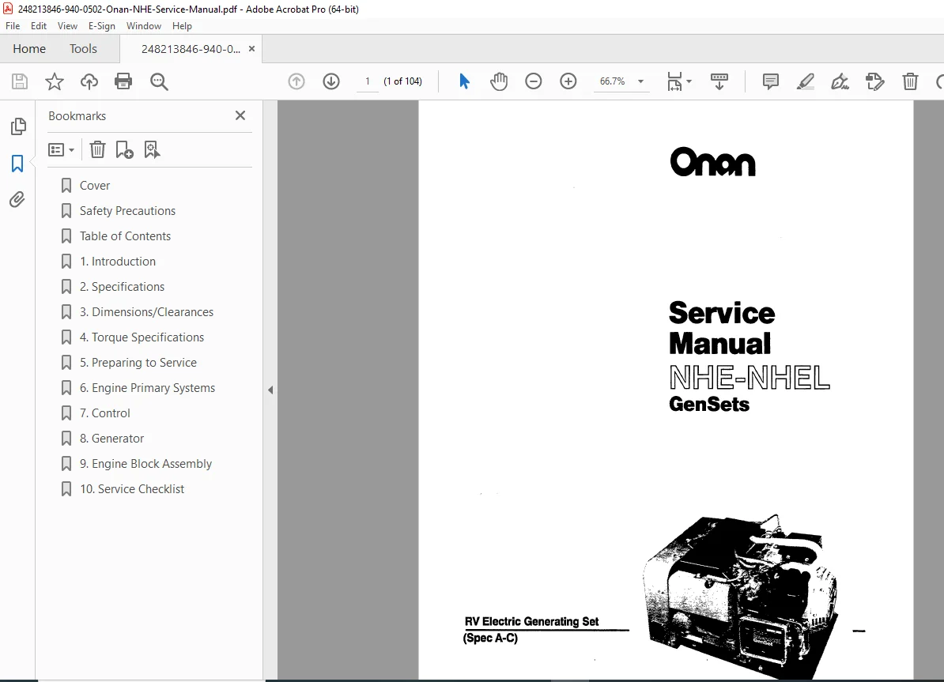Open bookmark 8. Generator
Screen dimensions: 944x682
(112, 439)
